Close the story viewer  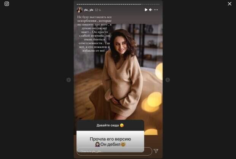[230, 4]
